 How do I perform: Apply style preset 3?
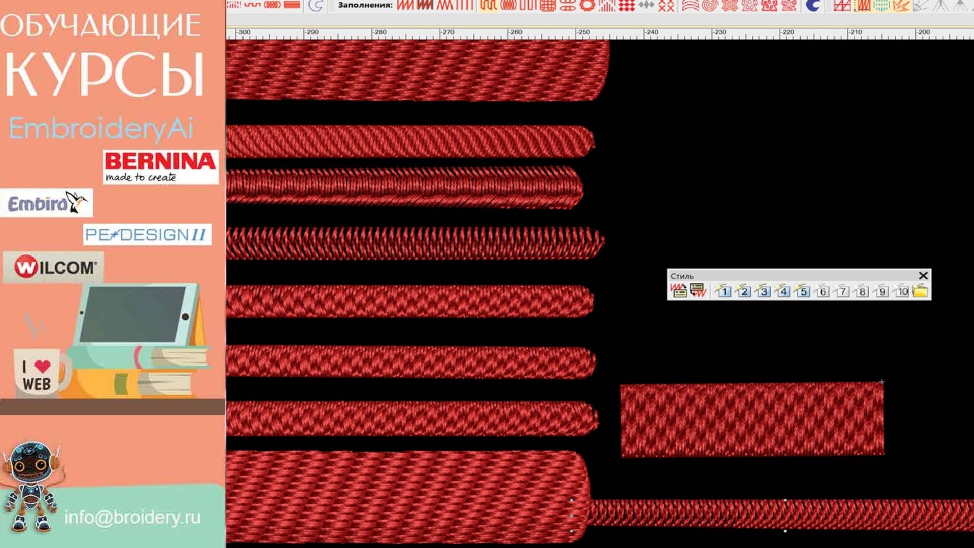pyautogui.click(x=763, y=291)
